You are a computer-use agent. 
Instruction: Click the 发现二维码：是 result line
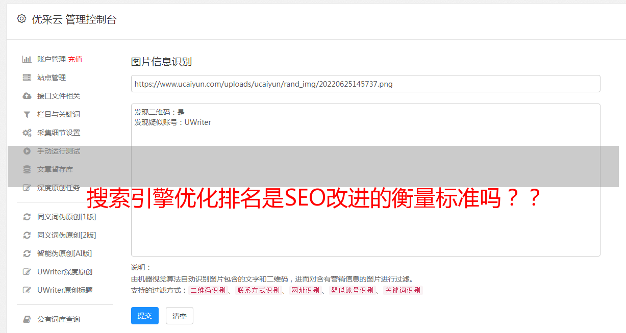159,112
